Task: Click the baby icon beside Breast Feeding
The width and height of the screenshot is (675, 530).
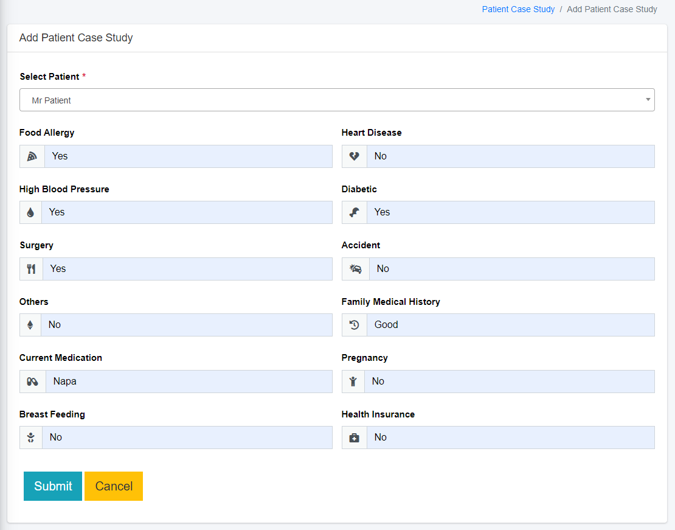Action: (30, 438)
